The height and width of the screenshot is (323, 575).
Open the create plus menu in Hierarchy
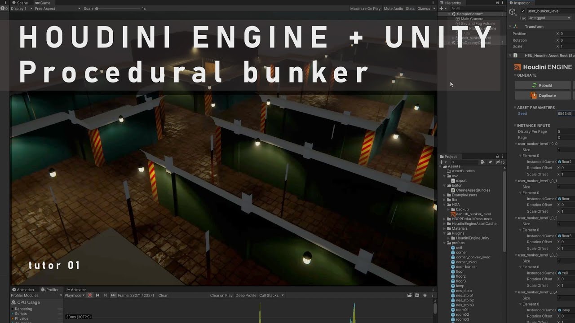(442, 9)
